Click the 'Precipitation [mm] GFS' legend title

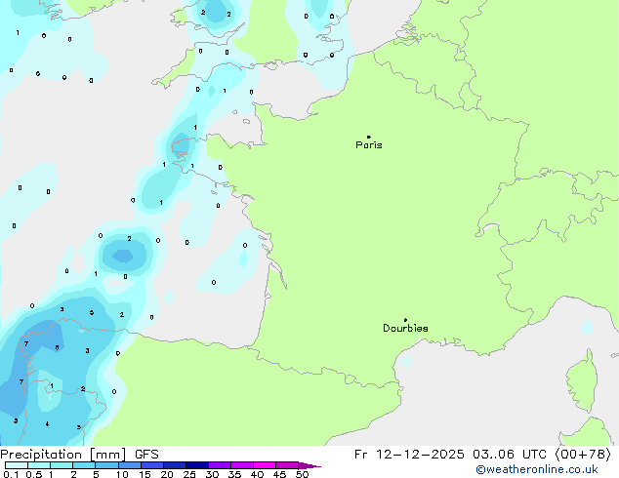(79, 455)
